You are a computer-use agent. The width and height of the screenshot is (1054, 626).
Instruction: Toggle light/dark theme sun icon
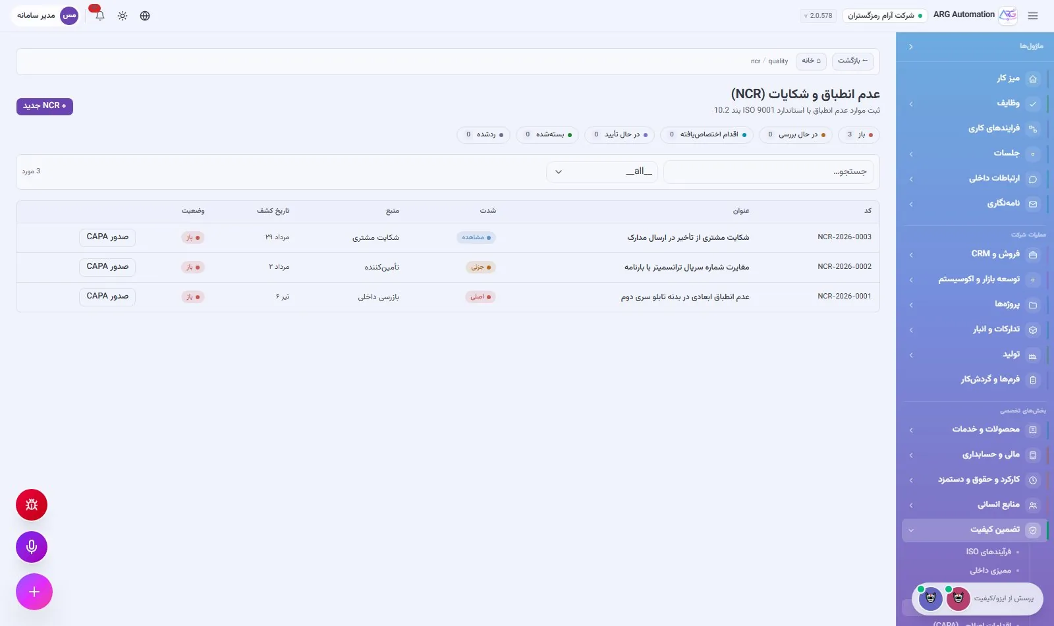tap(123, 16)
